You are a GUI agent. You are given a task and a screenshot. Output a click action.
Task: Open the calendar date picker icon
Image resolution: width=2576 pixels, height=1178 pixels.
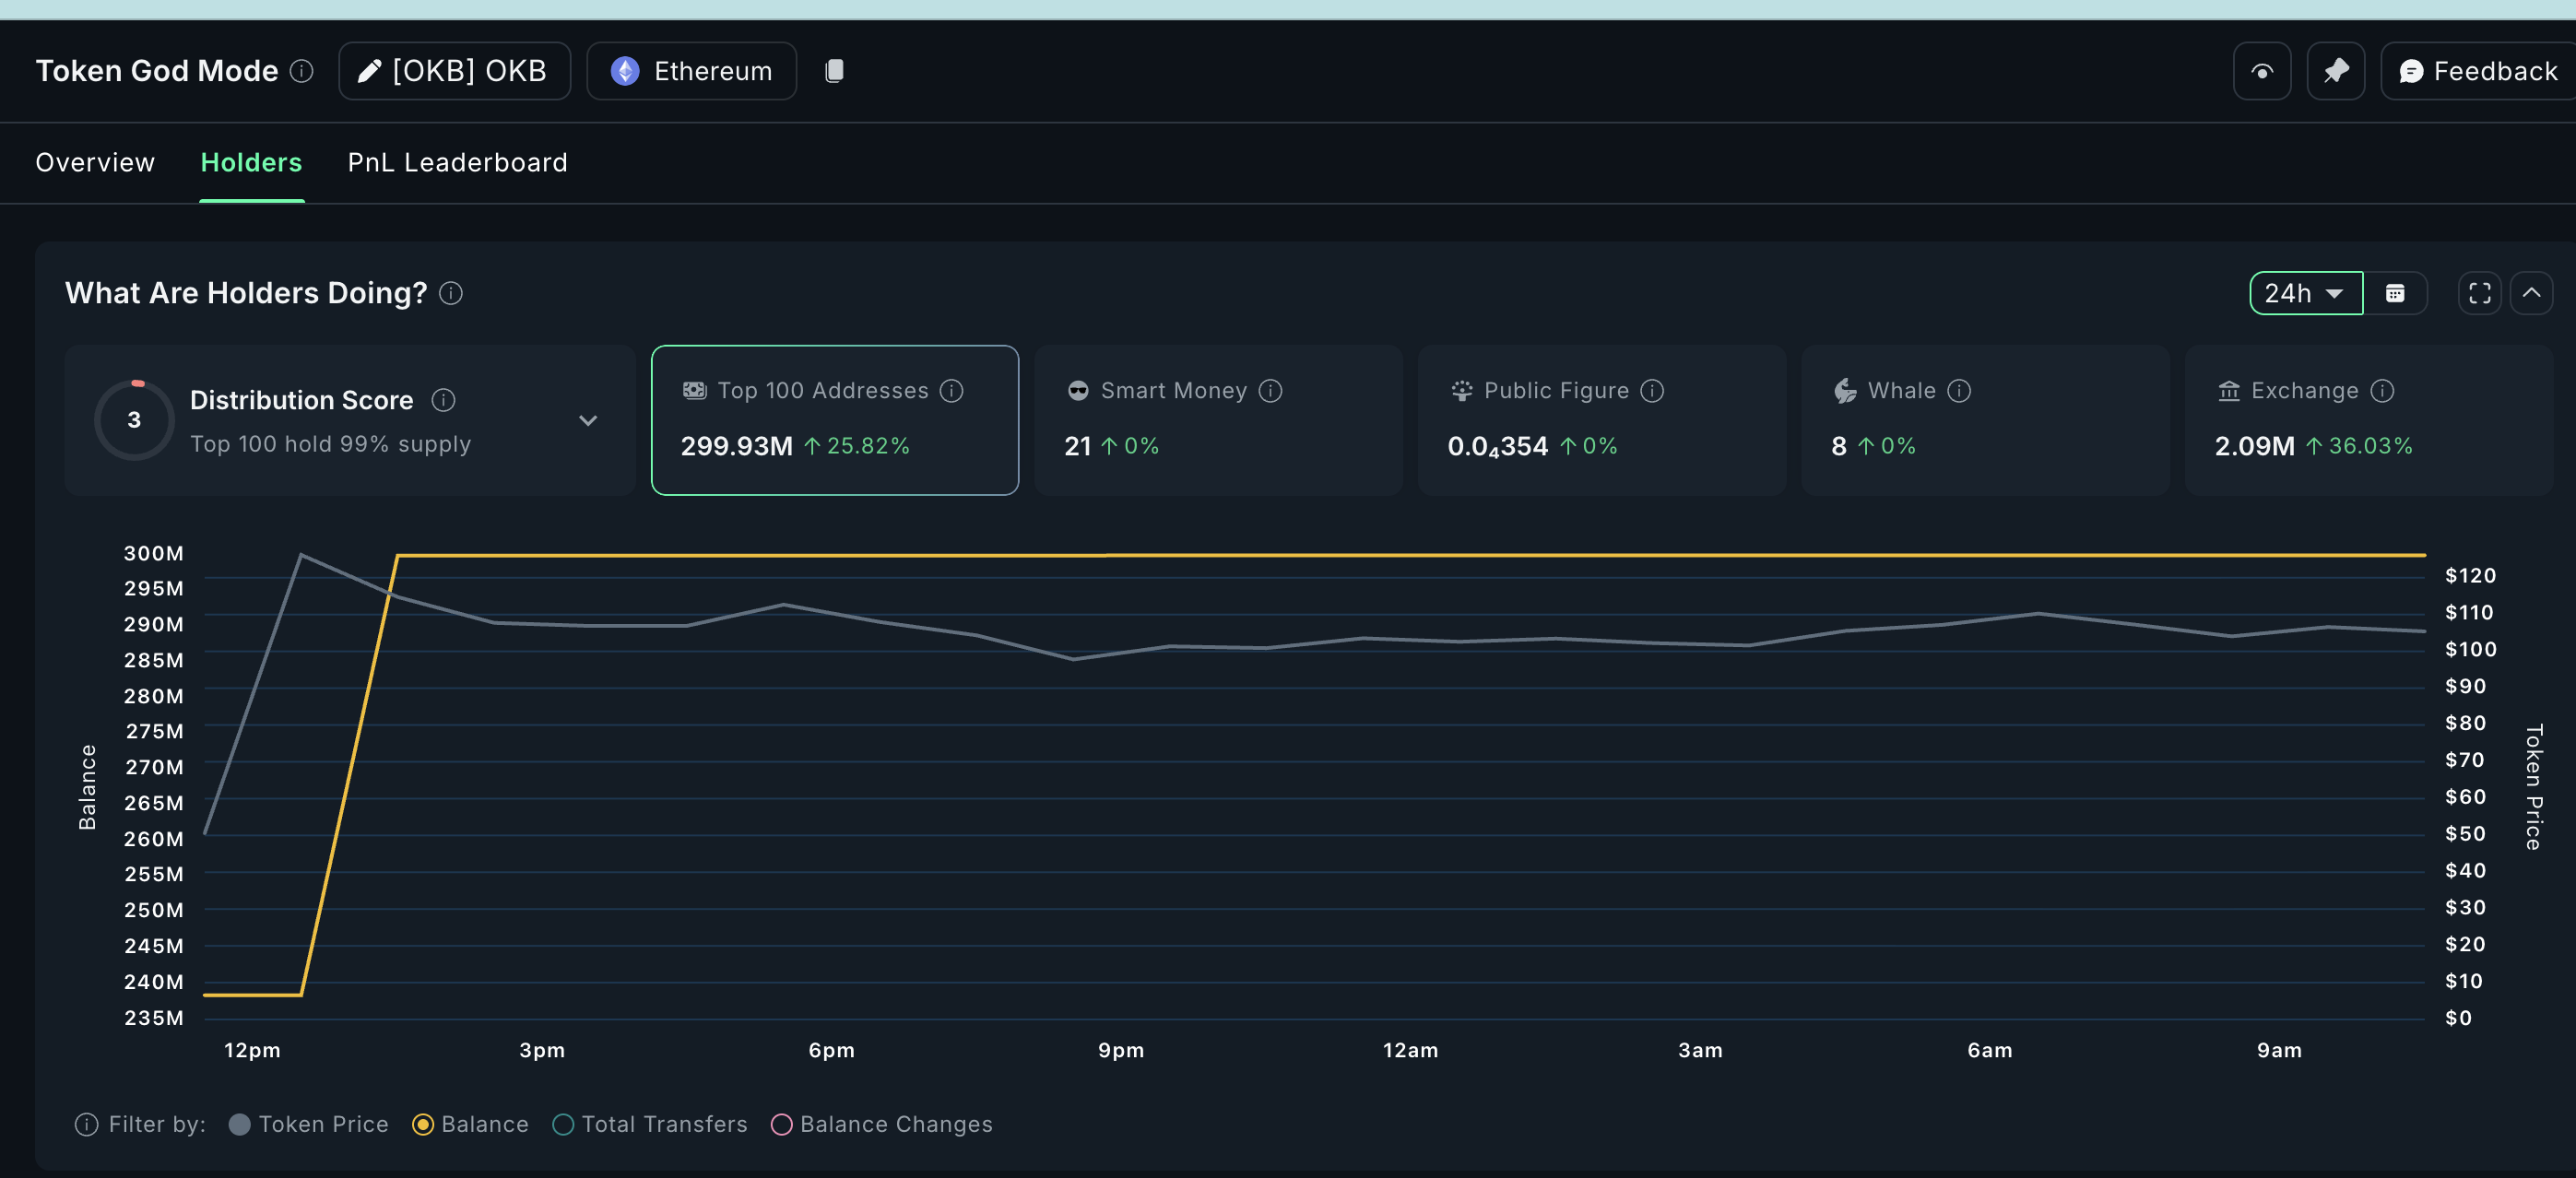[x=2394, y=293]
